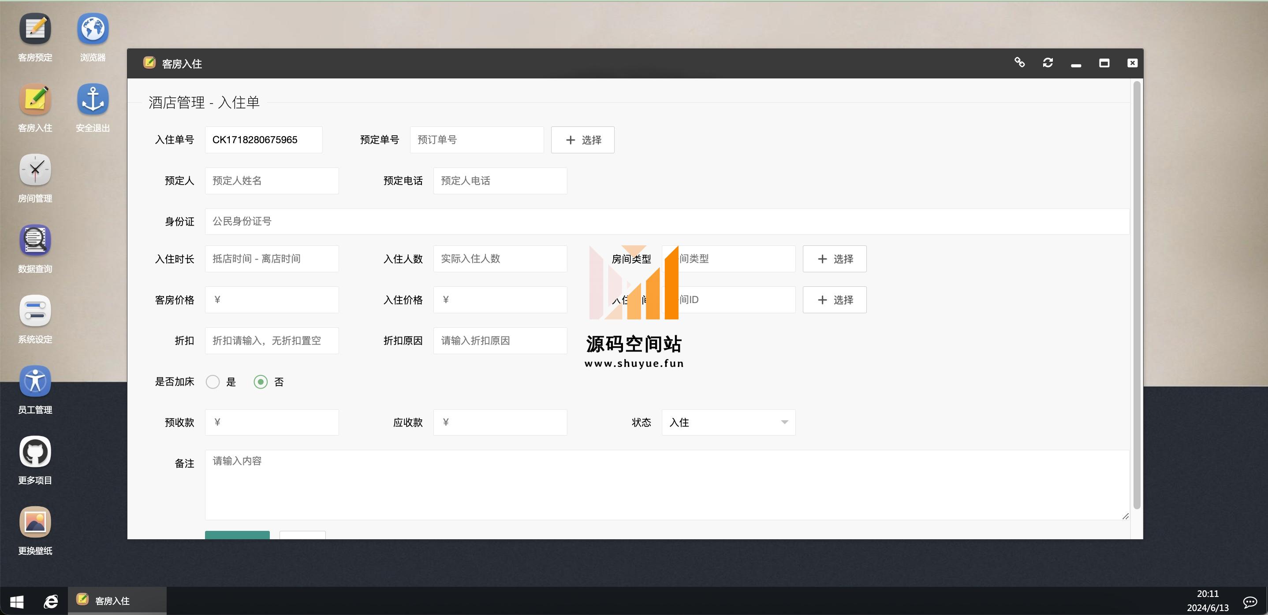The width and height of the screenshot is (1268, 615).
Task: Click 选择 button next to 预定单号
Action: click(582, 140)
